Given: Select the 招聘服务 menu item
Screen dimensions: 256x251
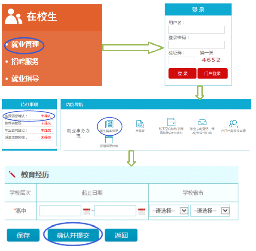Looking at the screenshot, I should pos(25,61).
